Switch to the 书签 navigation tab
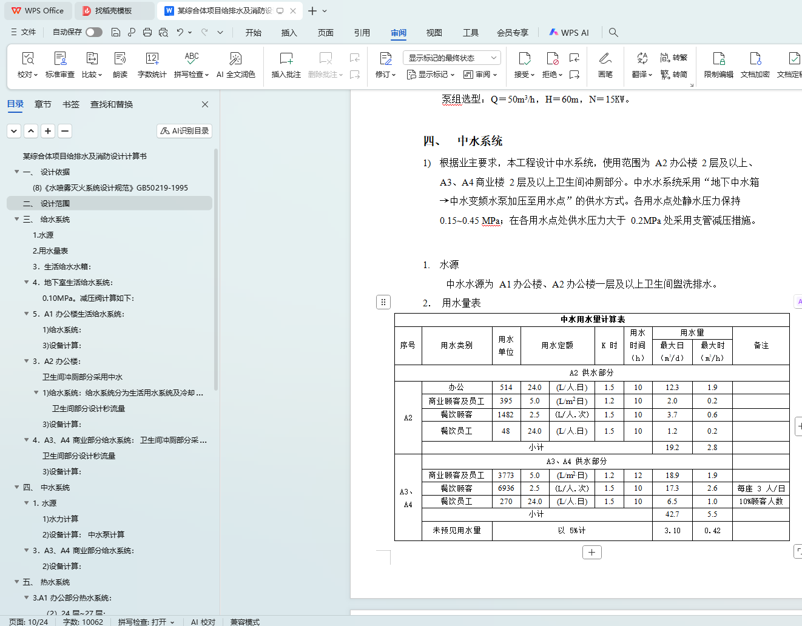802x626 pixels. coord(71,104)
